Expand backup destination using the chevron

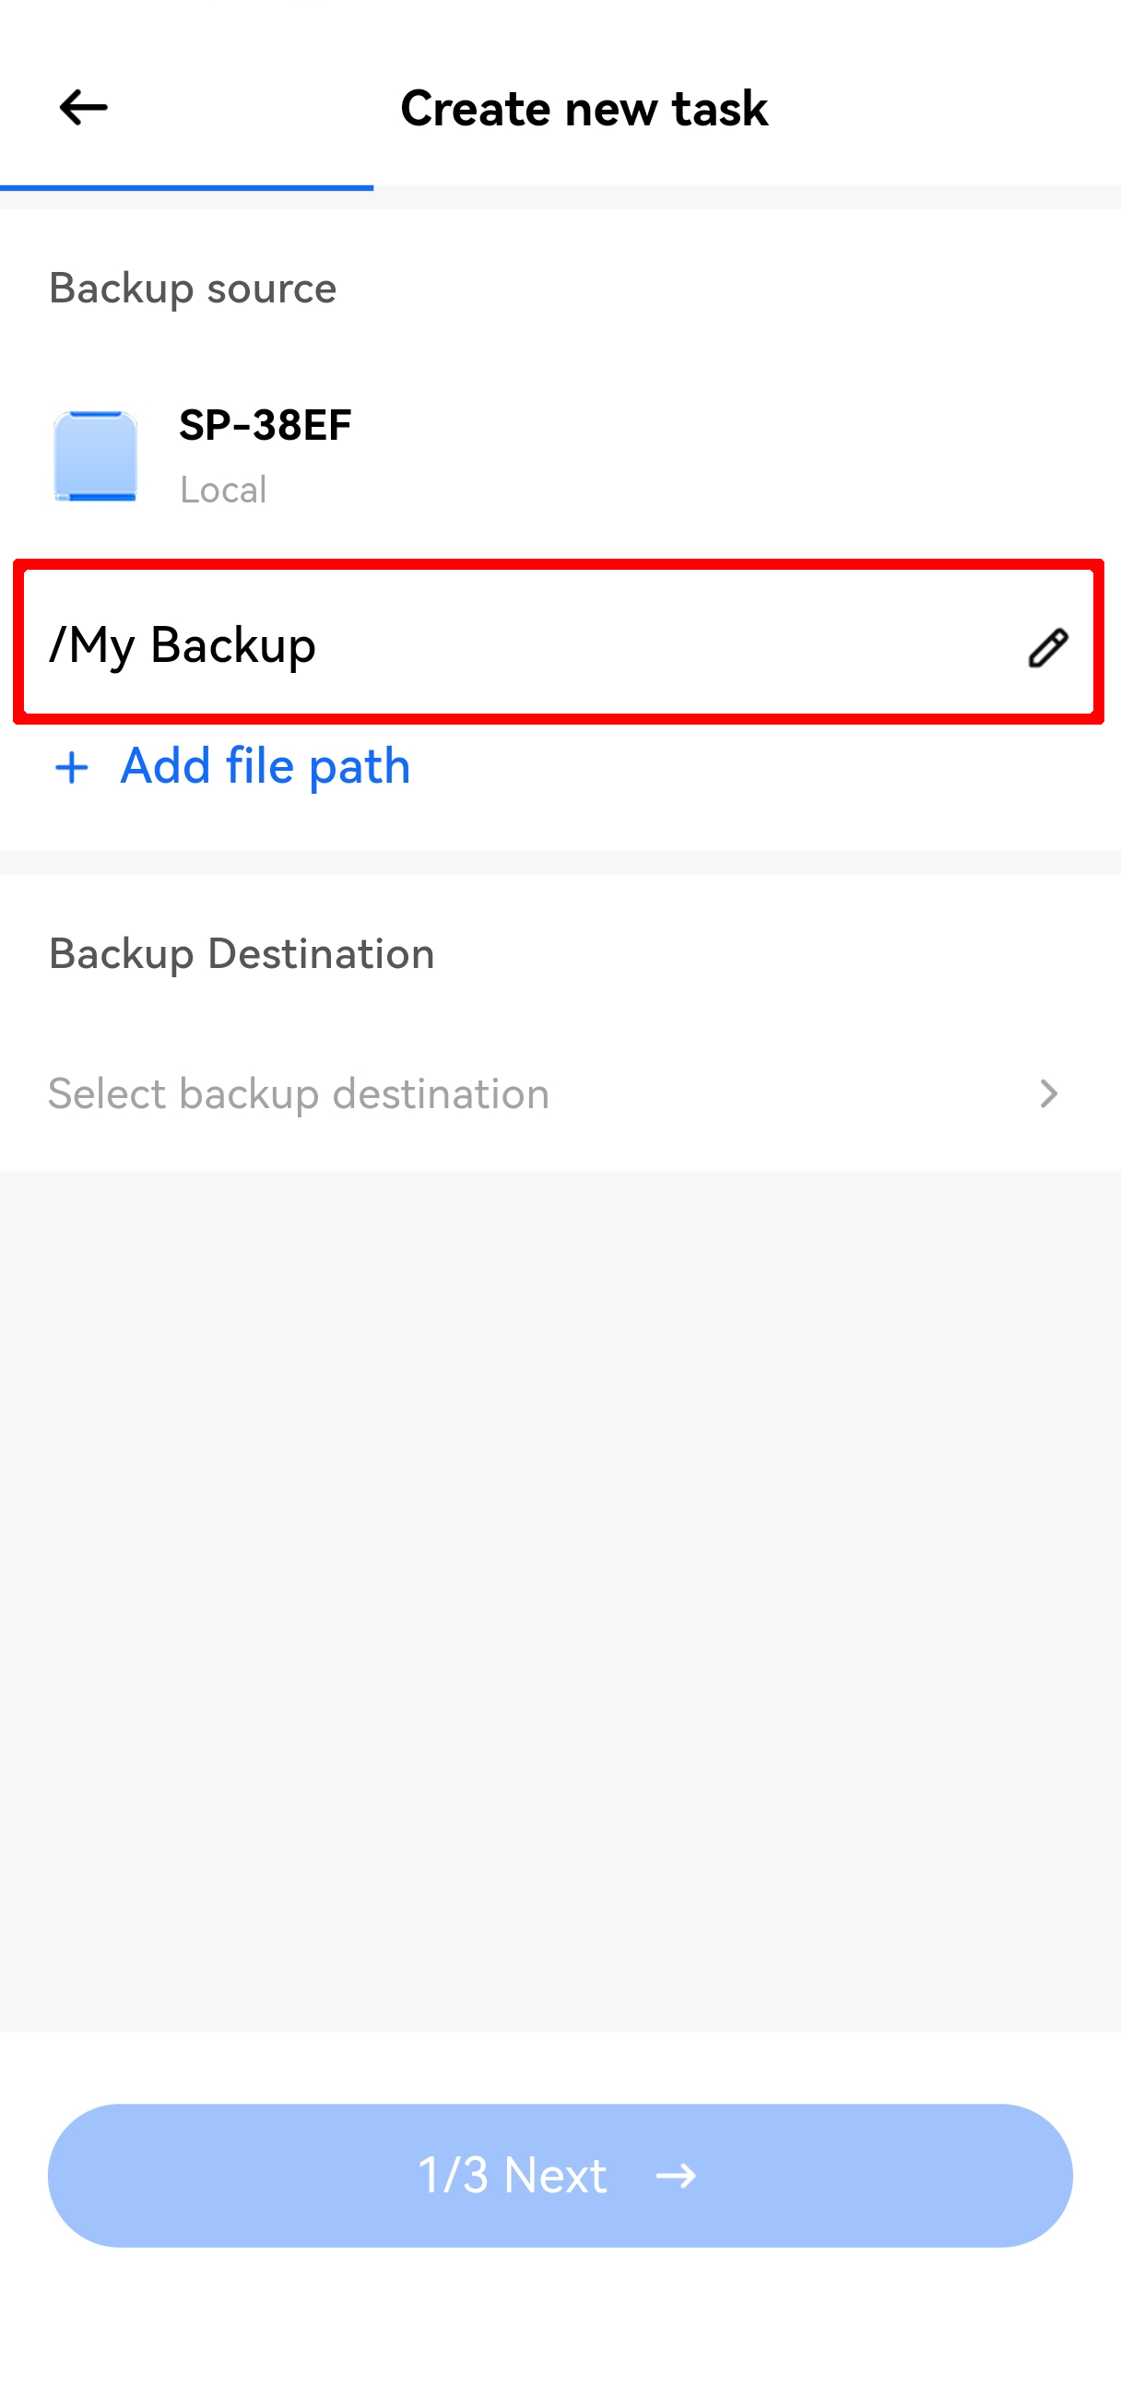1048,1094
